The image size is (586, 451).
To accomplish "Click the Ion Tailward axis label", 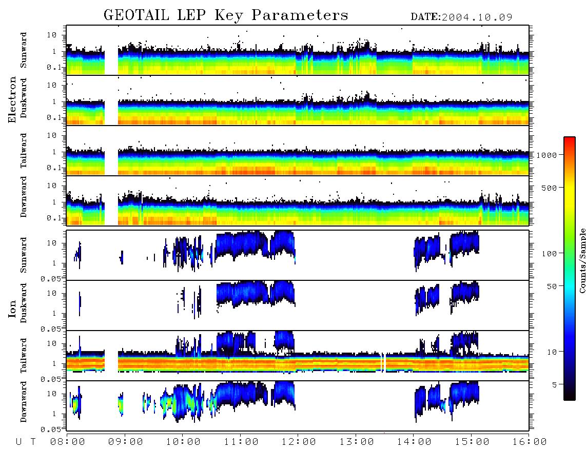I will coord(24,356).
